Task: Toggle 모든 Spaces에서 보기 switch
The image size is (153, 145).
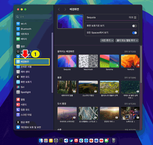Action: (134, 33)
